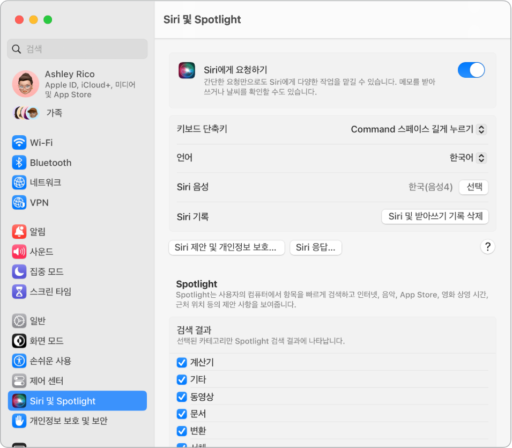Click the 화면 모드 label
The width and height of the screenshot is (512, 448).
tap(47, 341)
